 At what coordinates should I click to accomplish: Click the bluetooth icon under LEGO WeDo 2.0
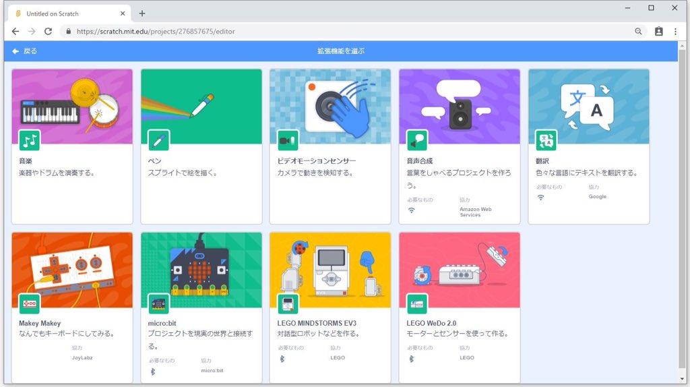tap(412, 359)
